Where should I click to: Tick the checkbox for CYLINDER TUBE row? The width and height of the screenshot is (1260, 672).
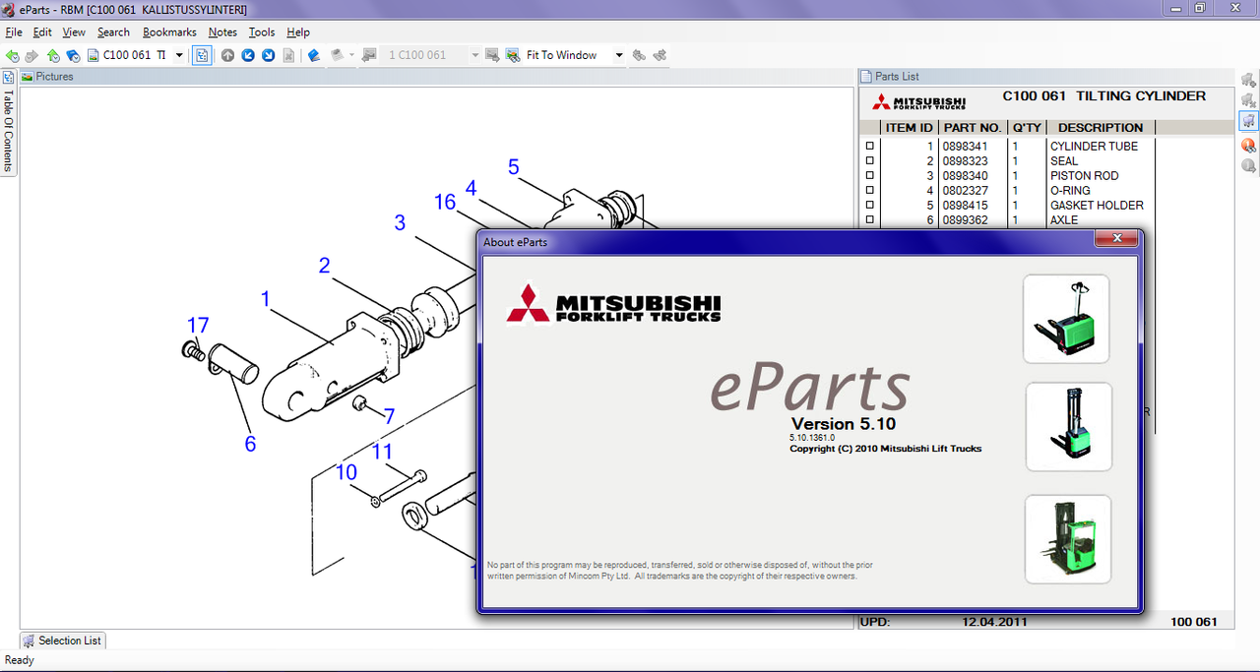point(869,147)
